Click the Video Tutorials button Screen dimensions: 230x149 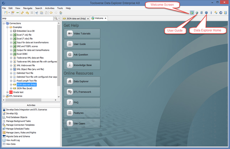[x=82, y=34]
